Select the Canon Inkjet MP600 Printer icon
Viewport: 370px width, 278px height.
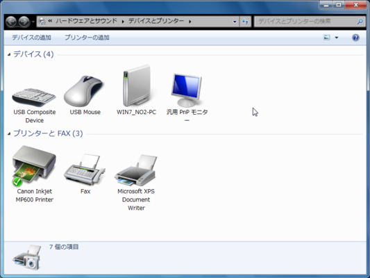tap(34, 166)
